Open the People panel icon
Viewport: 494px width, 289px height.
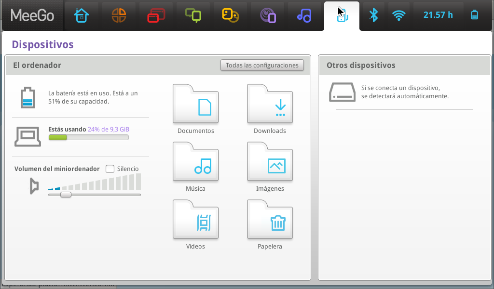click(x=230, y=15)
